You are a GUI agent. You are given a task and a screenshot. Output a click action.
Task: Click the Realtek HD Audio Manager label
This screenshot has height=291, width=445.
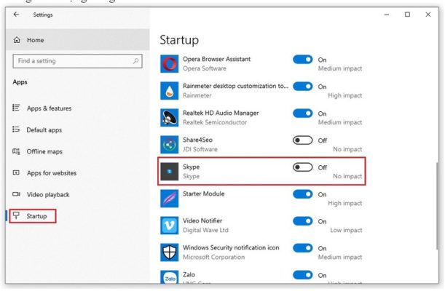pos(221,113)
